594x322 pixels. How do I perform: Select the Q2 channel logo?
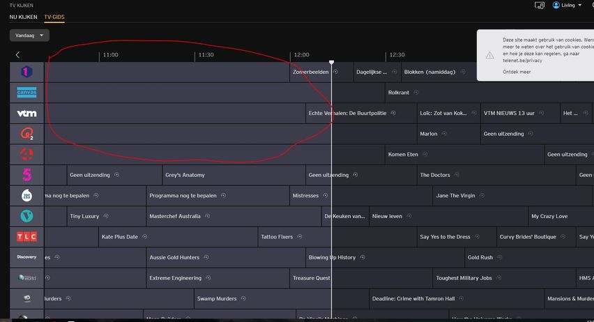pos(26,134)
